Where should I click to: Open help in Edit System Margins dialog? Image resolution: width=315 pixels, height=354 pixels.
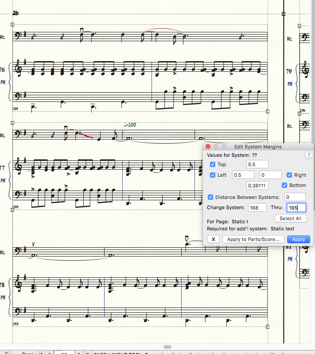point(309,156)
